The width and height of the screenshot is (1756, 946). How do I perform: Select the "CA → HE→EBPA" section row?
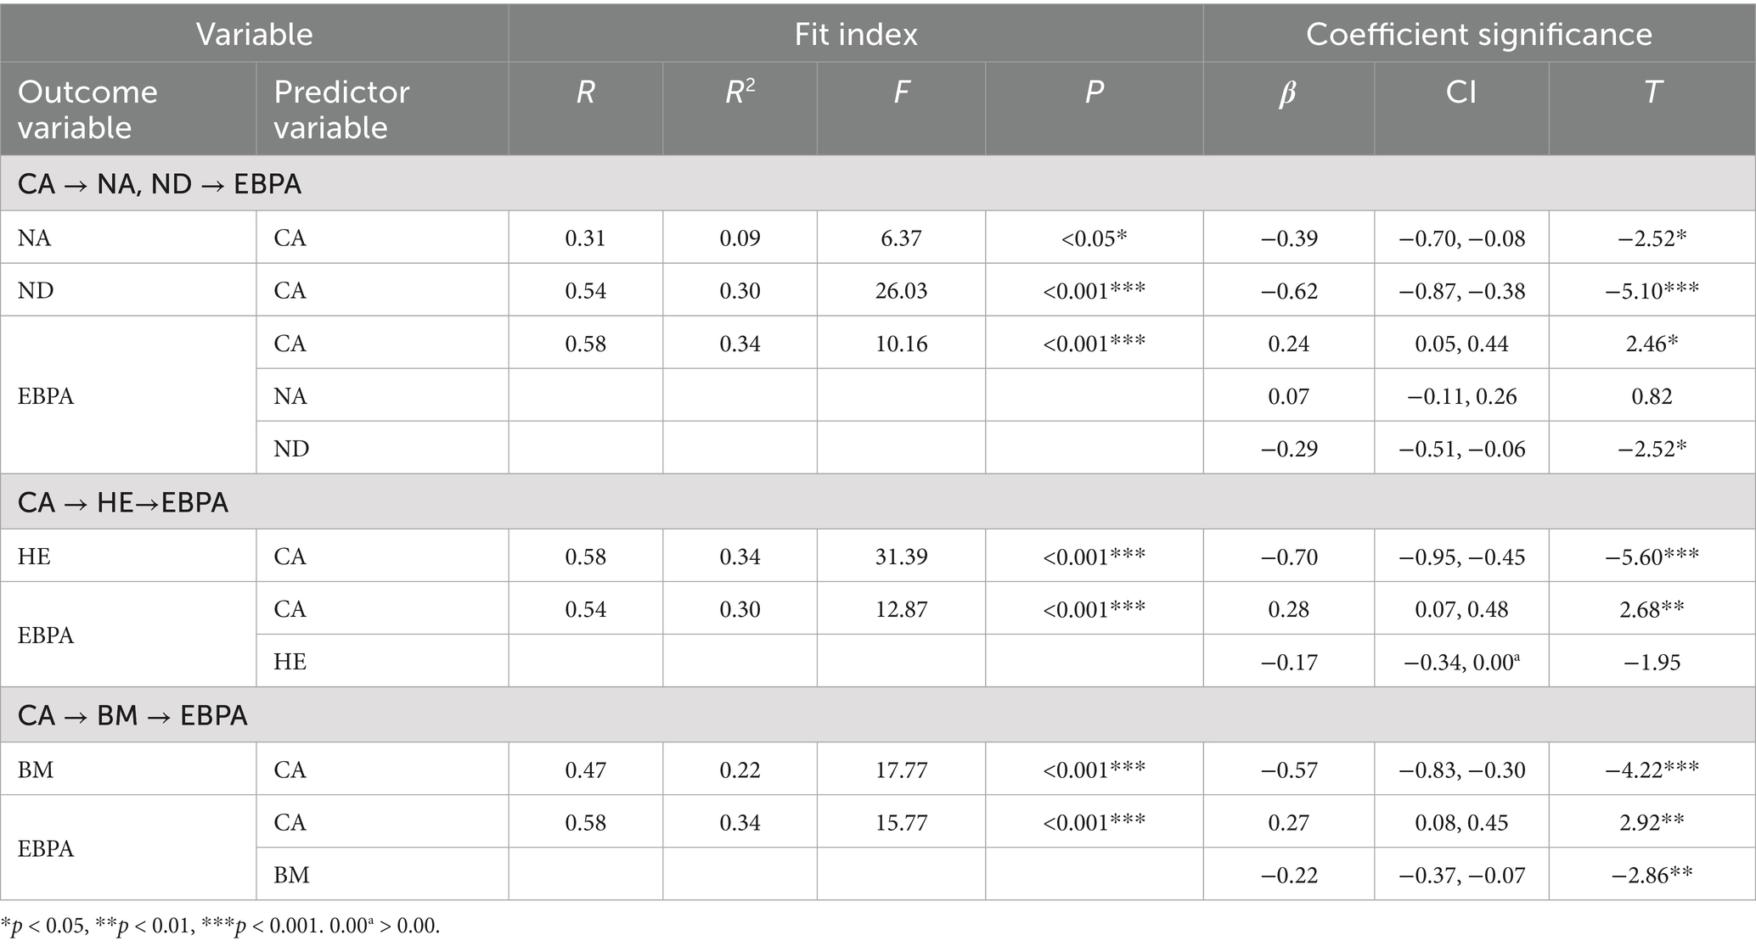pyautogui.click(x=123, y=502)
